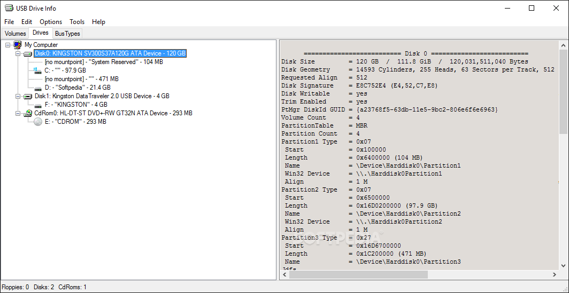The image size is (569, 293).
Task: Click the Windows C: volume icon
Action: click(x=38, y=70)
